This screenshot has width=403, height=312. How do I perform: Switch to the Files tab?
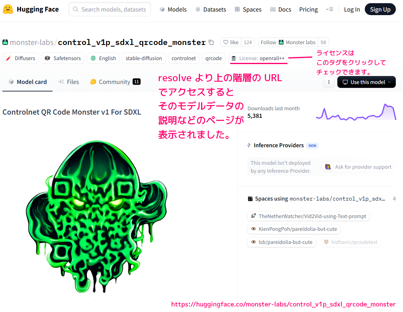pos(69,82)
